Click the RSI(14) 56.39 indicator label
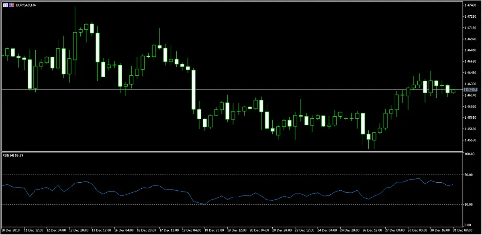The width and height of the screenshot is (482, 235). click(x=12, y=156)
